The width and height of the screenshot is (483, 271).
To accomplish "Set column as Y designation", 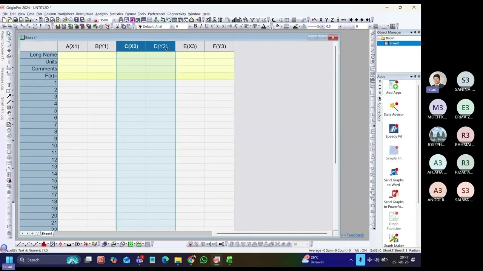I will click(x=326, y=20).
